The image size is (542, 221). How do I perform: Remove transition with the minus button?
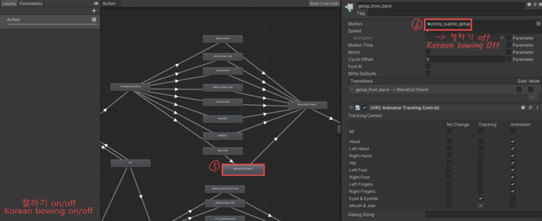532,98
